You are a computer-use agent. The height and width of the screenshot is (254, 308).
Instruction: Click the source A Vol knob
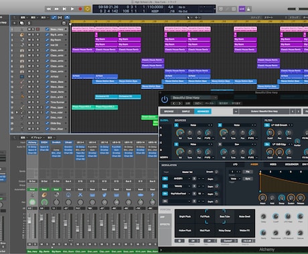180,133
